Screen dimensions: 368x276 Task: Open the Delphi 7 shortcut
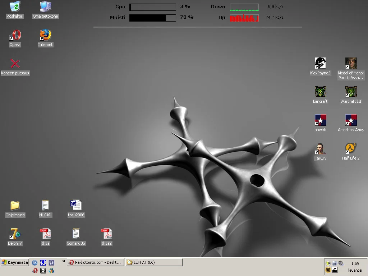pos(15,234)
